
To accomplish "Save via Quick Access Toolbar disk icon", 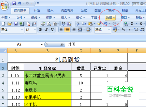I will (14, 3).
